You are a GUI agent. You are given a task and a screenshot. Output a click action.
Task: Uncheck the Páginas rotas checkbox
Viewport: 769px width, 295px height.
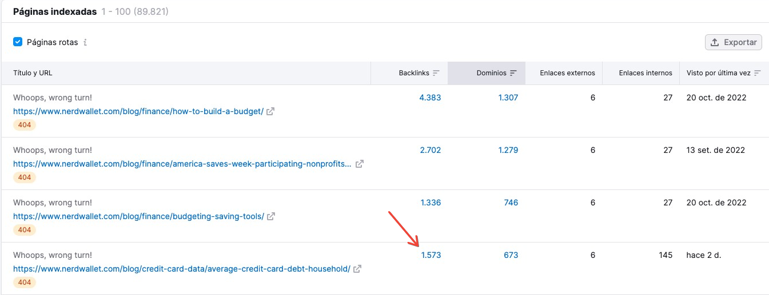(x=18, y=42)
